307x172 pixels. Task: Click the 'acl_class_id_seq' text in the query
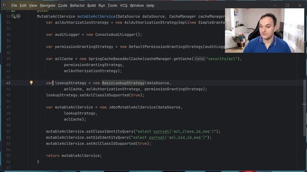pyautogui.click(x=192, y=131)
